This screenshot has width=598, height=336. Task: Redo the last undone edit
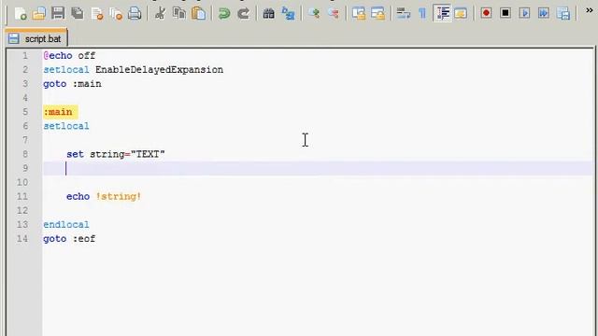click(243, 14)
